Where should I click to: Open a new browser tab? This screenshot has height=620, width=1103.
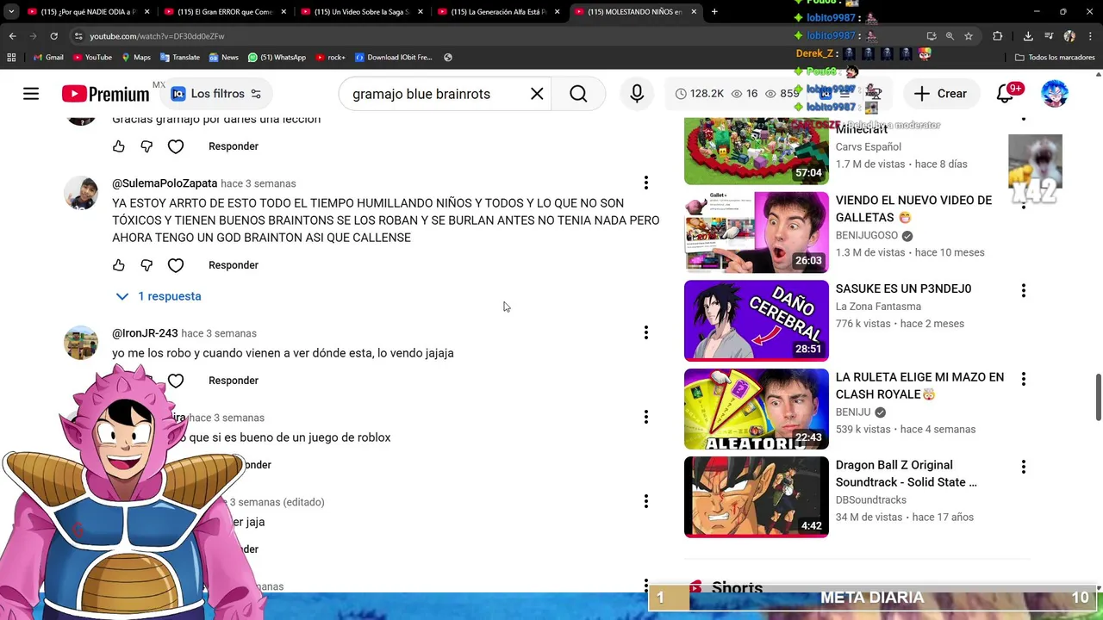coord(714,12)
